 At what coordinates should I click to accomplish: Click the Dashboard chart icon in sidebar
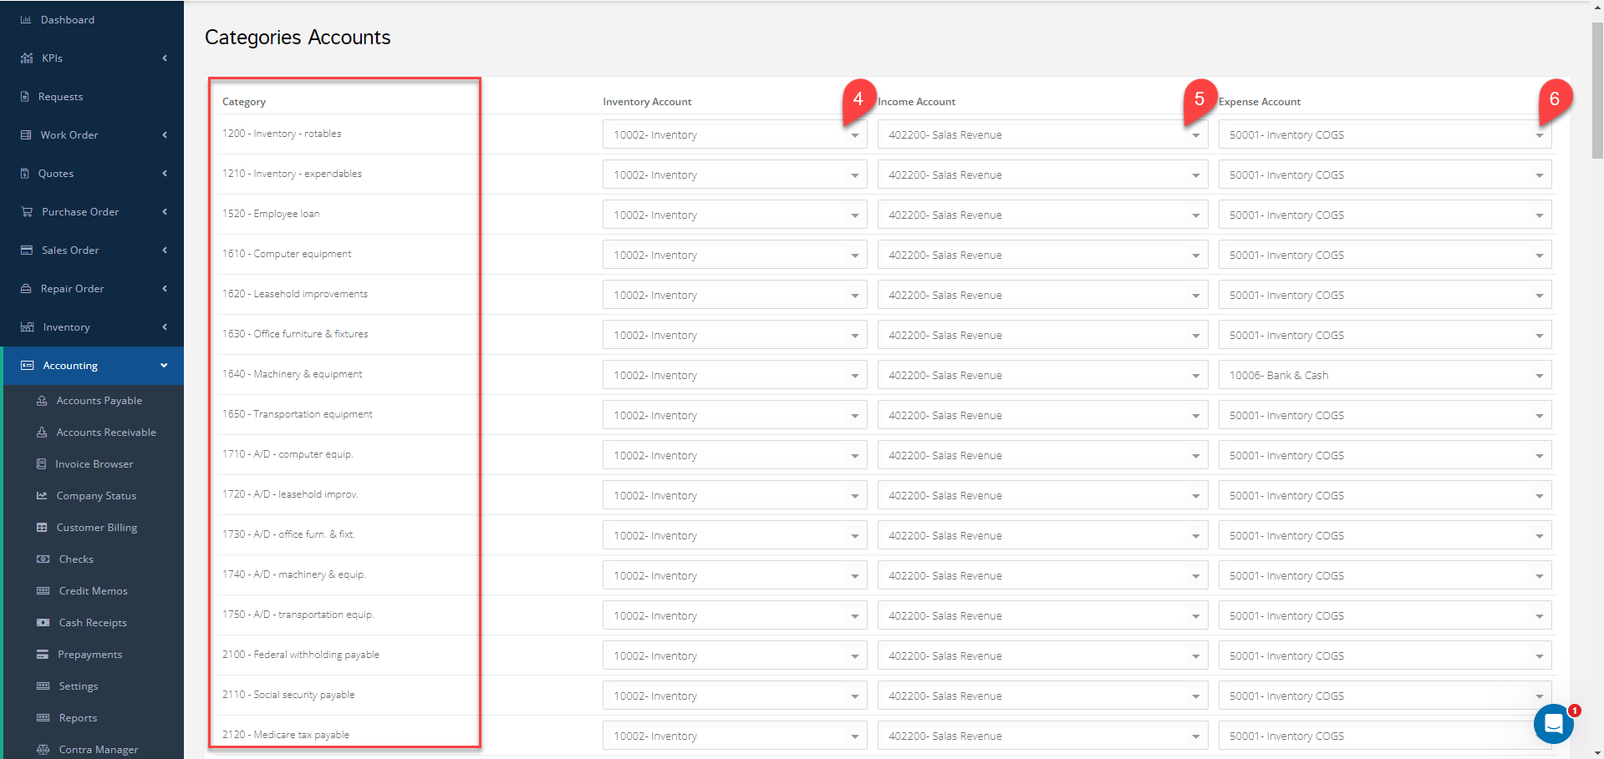pos(26,19)
